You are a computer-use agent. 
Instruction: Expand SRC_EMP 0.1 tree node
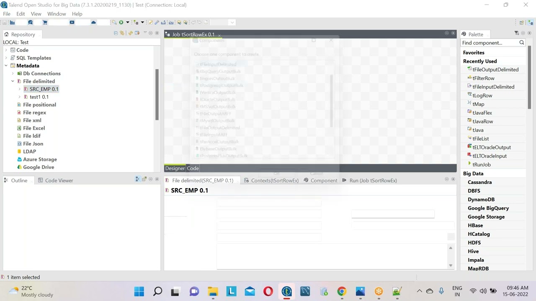click(x=20, y=89)
